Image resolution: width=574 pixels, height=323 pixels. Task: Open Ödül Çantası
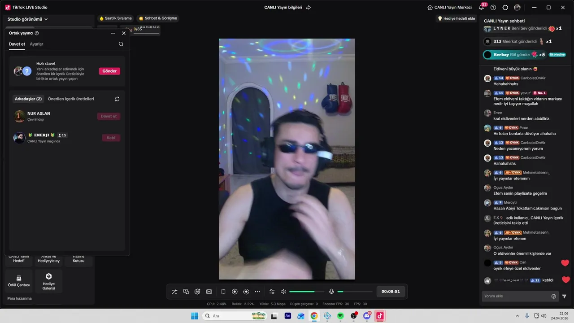pos(19,281)
